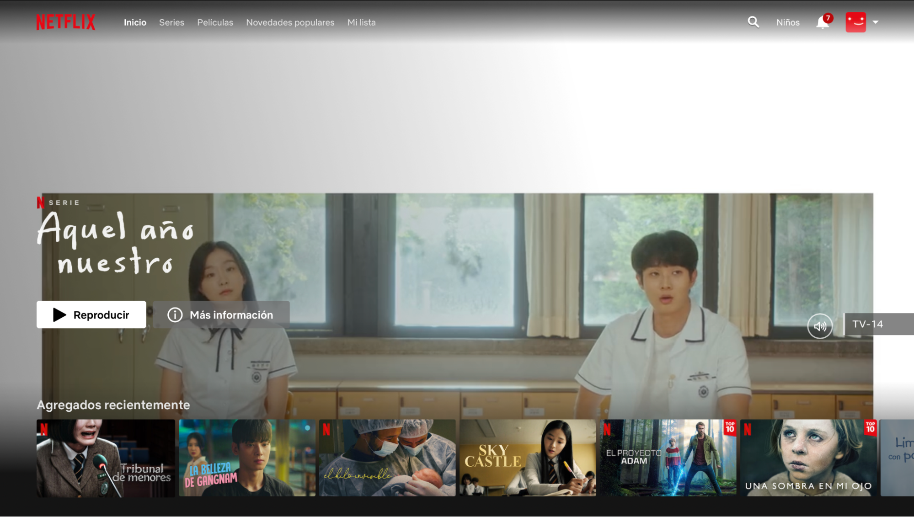Screen dimensions: 914x517
Task: Open the Tribunal de menores thumbnail
Action: 106,458
